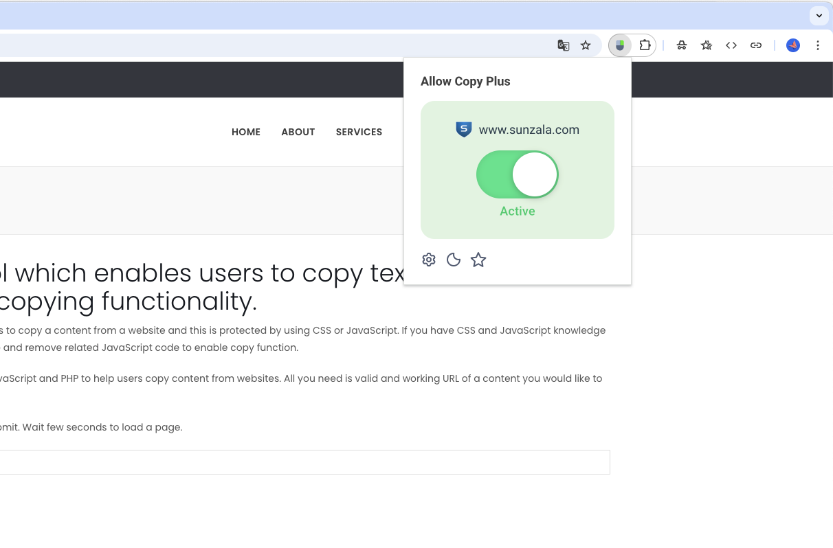
Task: Click the code brackets toolbar icon
Action: 731,45
